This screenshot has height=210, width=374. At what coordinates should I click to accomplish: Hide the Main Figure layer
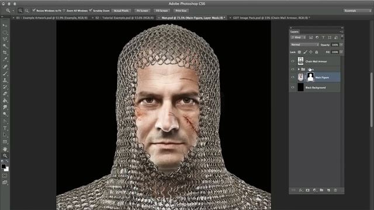(x=293, y=77)
